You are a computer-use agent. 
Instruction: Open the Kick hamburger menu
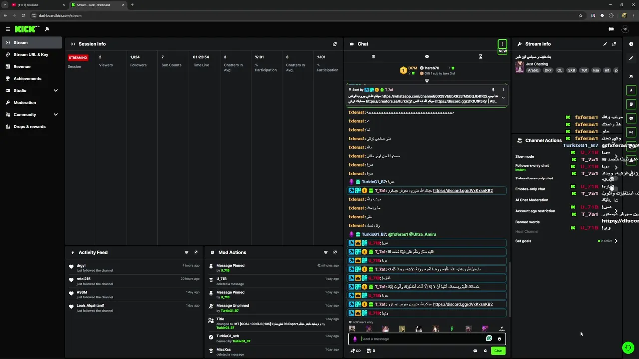(7, 29)
